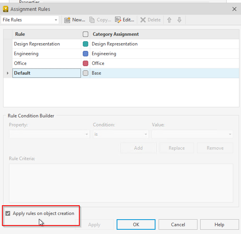Screen dimensions: 241x234
Task: Confirm with the OK button
Action: (x=136, y=225)
